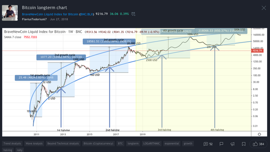Click the flag report icon
Image resolution: width=270 pixels, height=152 pixels.
pos(221,144)
